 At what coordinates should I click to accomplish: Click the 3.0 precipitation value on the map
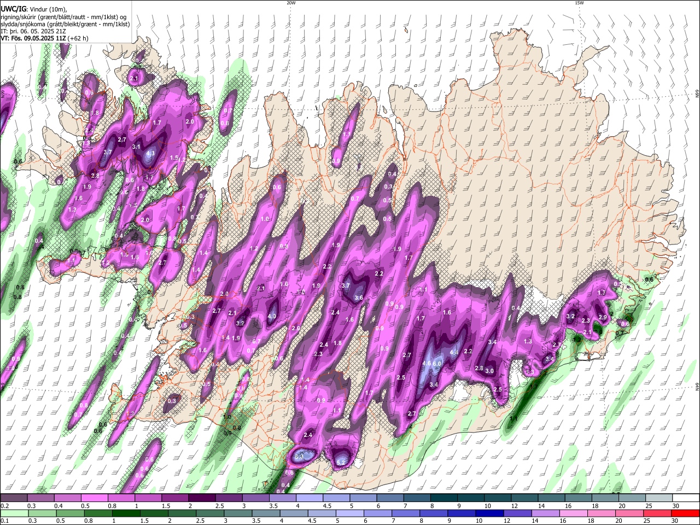click(489, 371)
